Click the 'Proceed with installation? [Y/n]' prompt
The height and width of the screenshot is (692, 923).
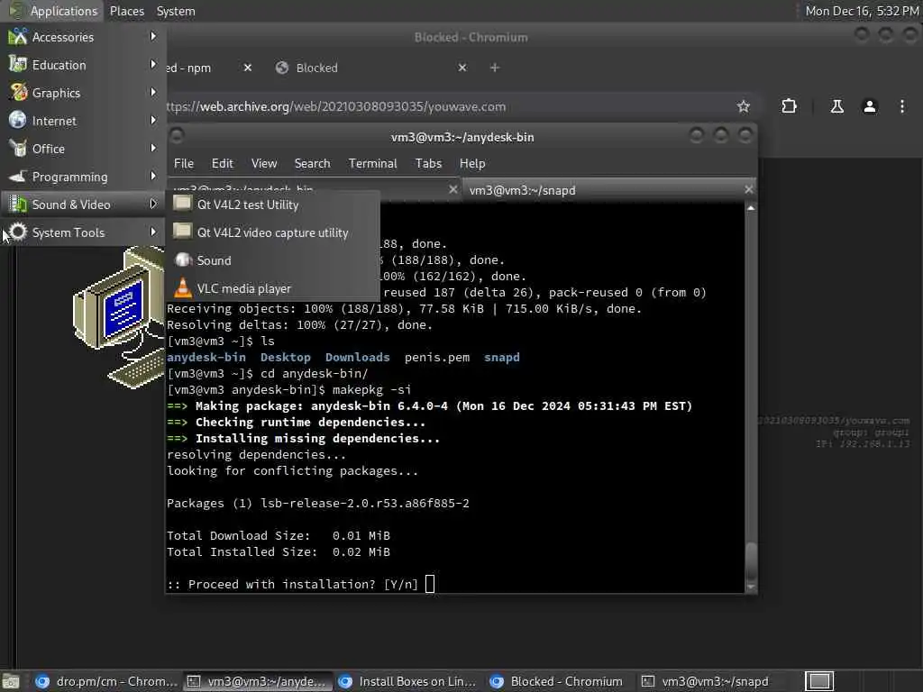[293, 584]
